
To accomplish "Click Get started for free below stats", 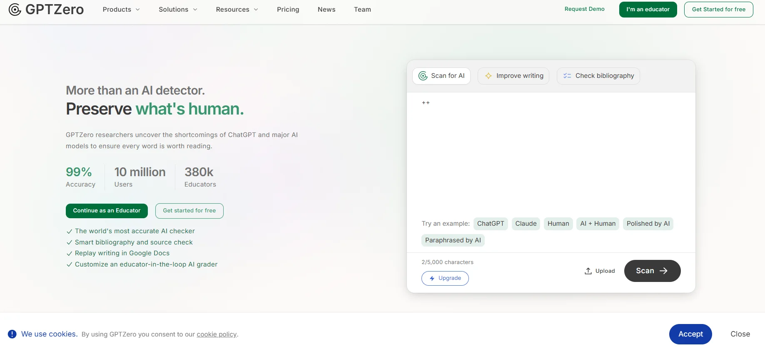I will [189, 211].
